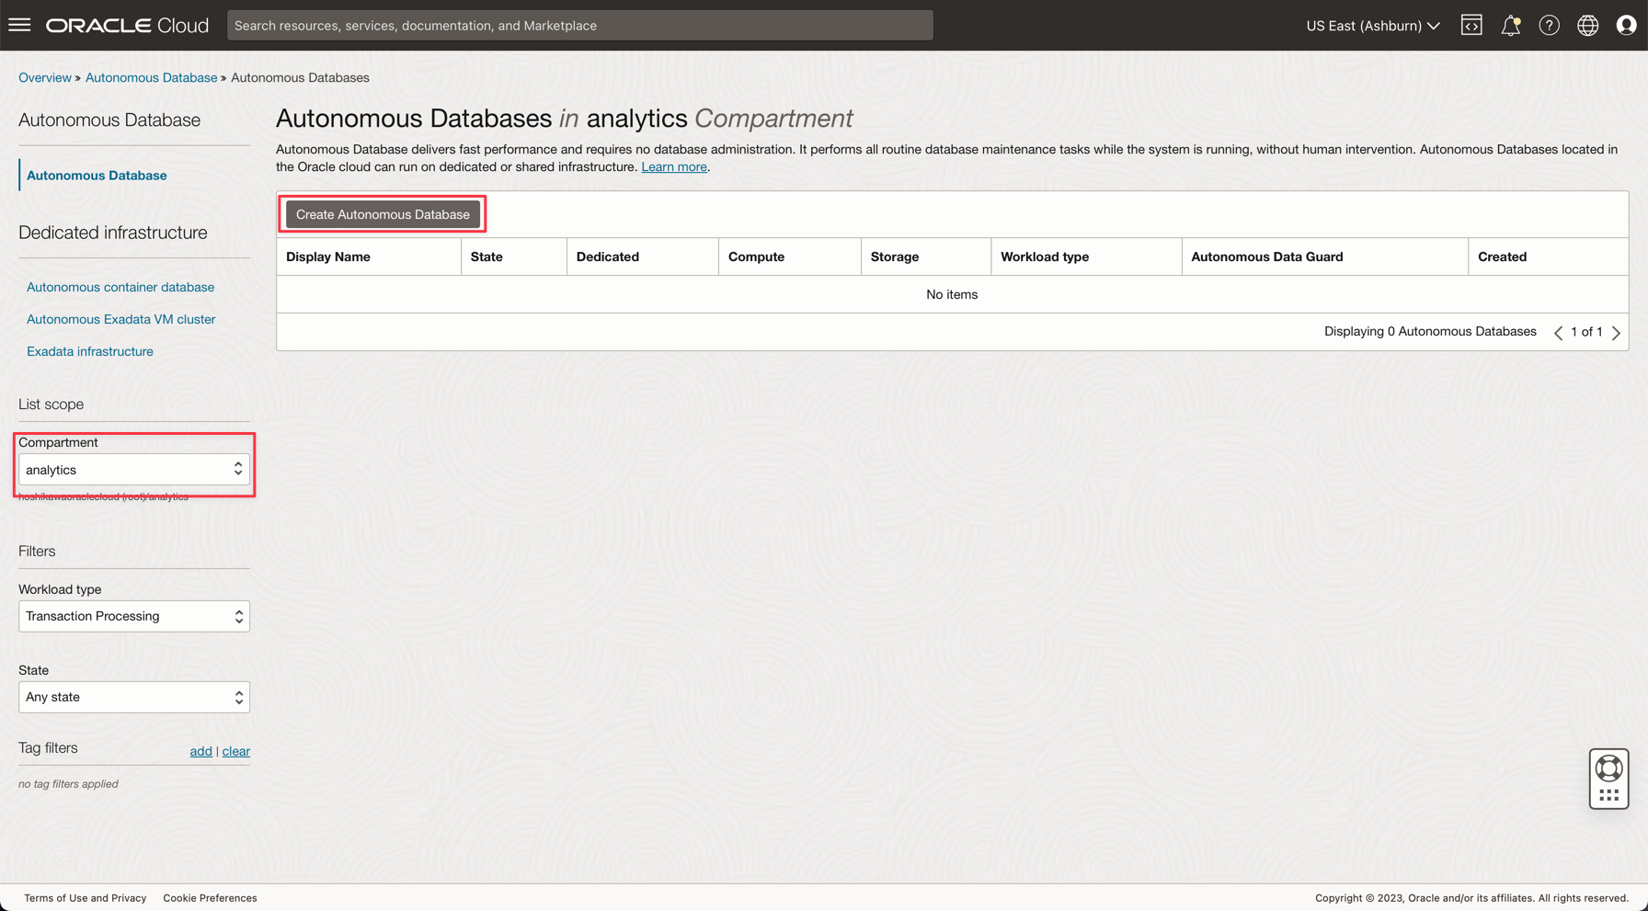
Task: Open Exadata infrastructure
Action: 90,351
